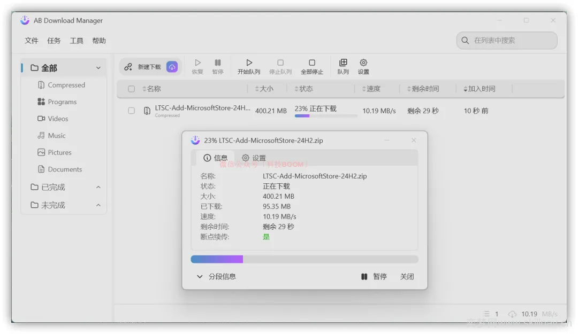
Task: Click the zip file icon in download row
Action: point(147,111)
